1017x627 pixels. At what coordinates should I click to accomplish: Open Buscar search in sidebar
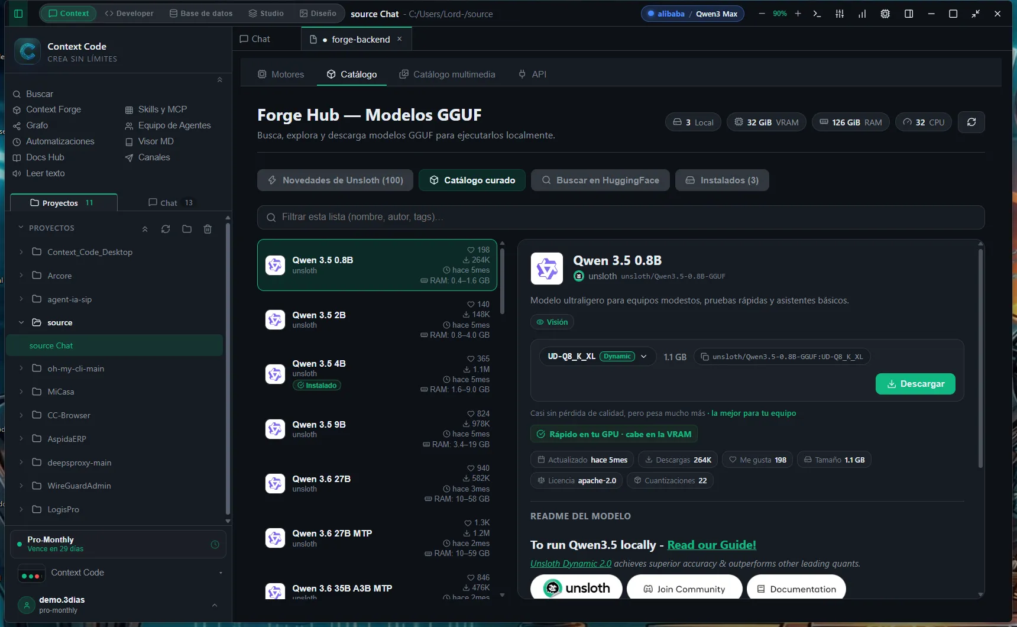[33, 94]
